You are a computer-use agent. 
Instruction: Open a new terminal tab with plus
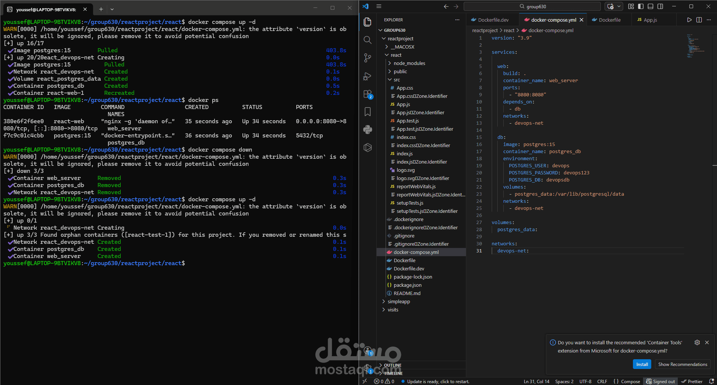(x=101, y=9)
